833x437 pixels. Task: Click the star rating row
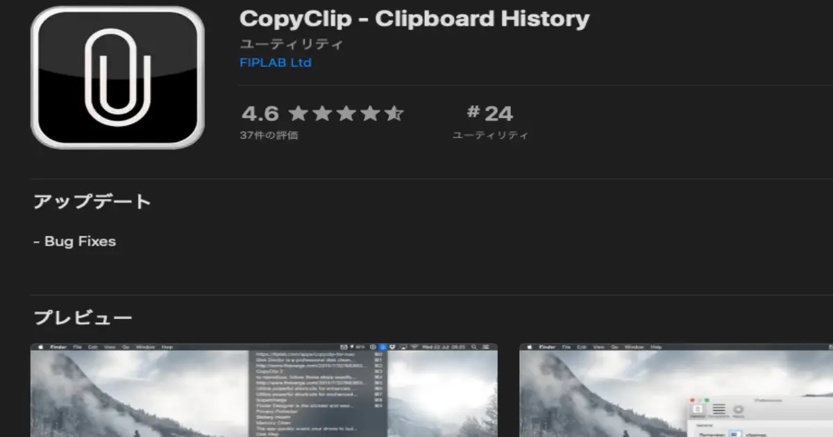click(346, 113)
